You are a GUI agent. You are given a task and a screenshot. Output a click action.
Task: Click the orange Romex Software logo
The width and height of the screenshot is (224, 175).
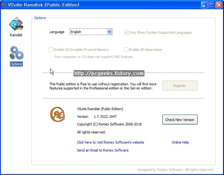coord(57,114)
